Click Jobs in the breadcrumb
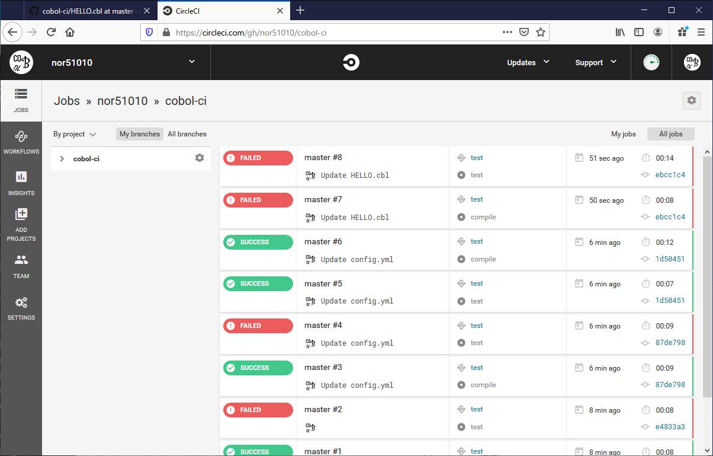 pyautogui.click(x=67, y=101)
